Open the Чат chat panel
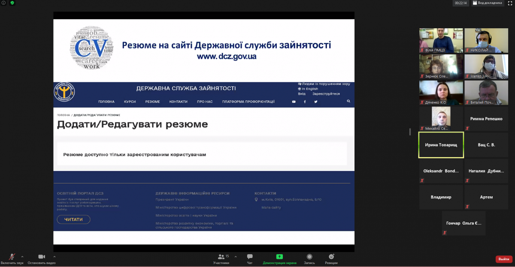This screenshot has width=515, height=267. 250,257
